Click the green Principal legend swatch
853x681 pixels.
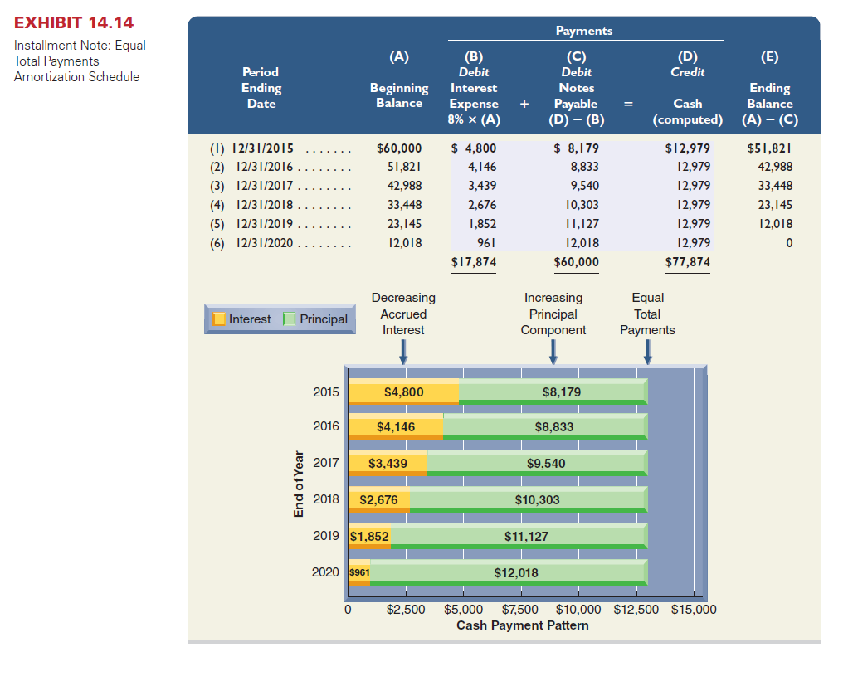pos(290,319)
